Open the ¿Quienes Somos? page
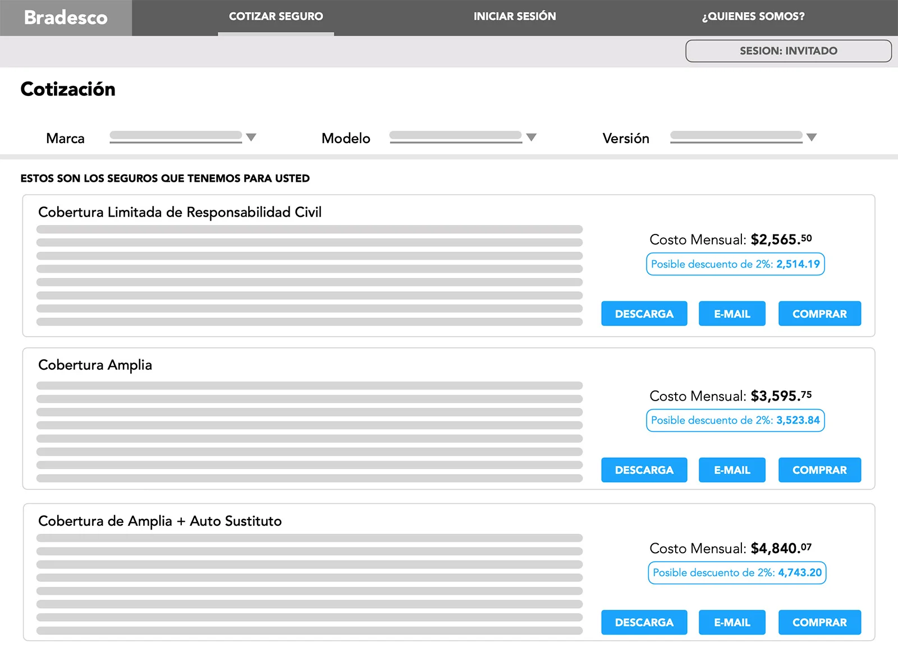Image resolution: width=898 pixels, height=657 pixels. click(x=753, y=17)
